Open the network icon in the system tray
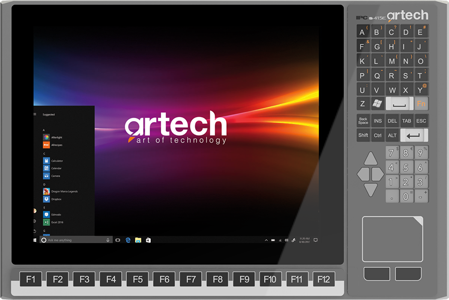Viewport: 449px width, 300px height. pos(280,240)
